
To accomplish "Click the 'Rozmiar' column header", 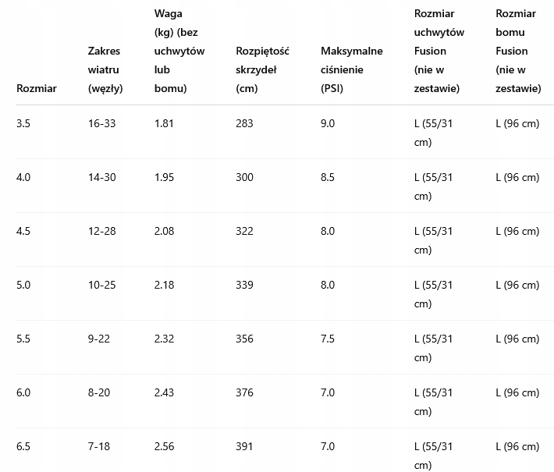I will (36, 88).
